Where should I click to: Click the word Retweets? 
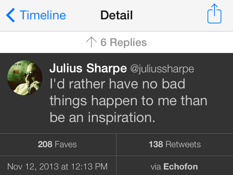point(183,144)
